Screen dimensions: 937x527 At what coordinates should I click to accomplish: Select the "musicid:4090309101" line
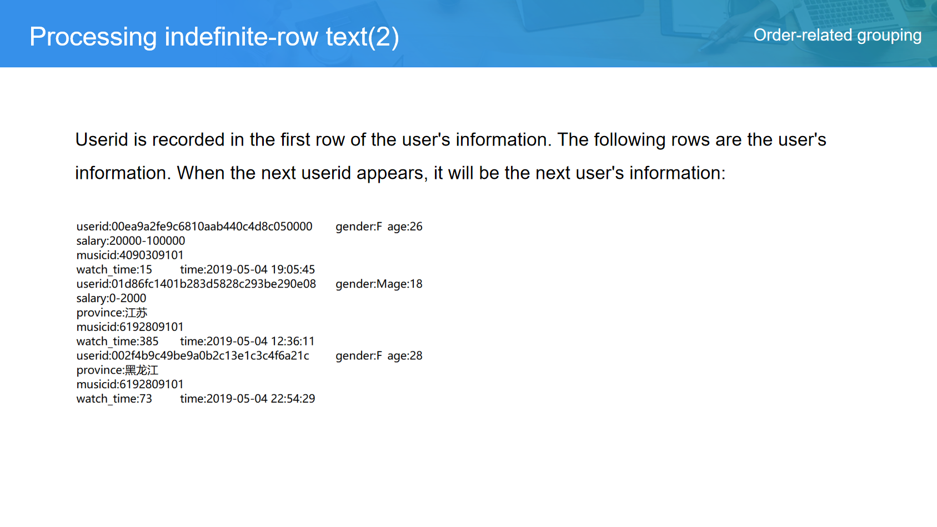pyautogui.click(x=130, y=255)
